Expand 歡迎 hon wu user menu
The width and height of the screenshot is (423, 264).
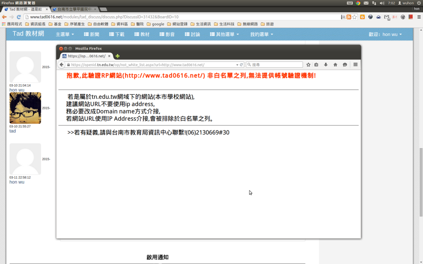tap(385, 34)
